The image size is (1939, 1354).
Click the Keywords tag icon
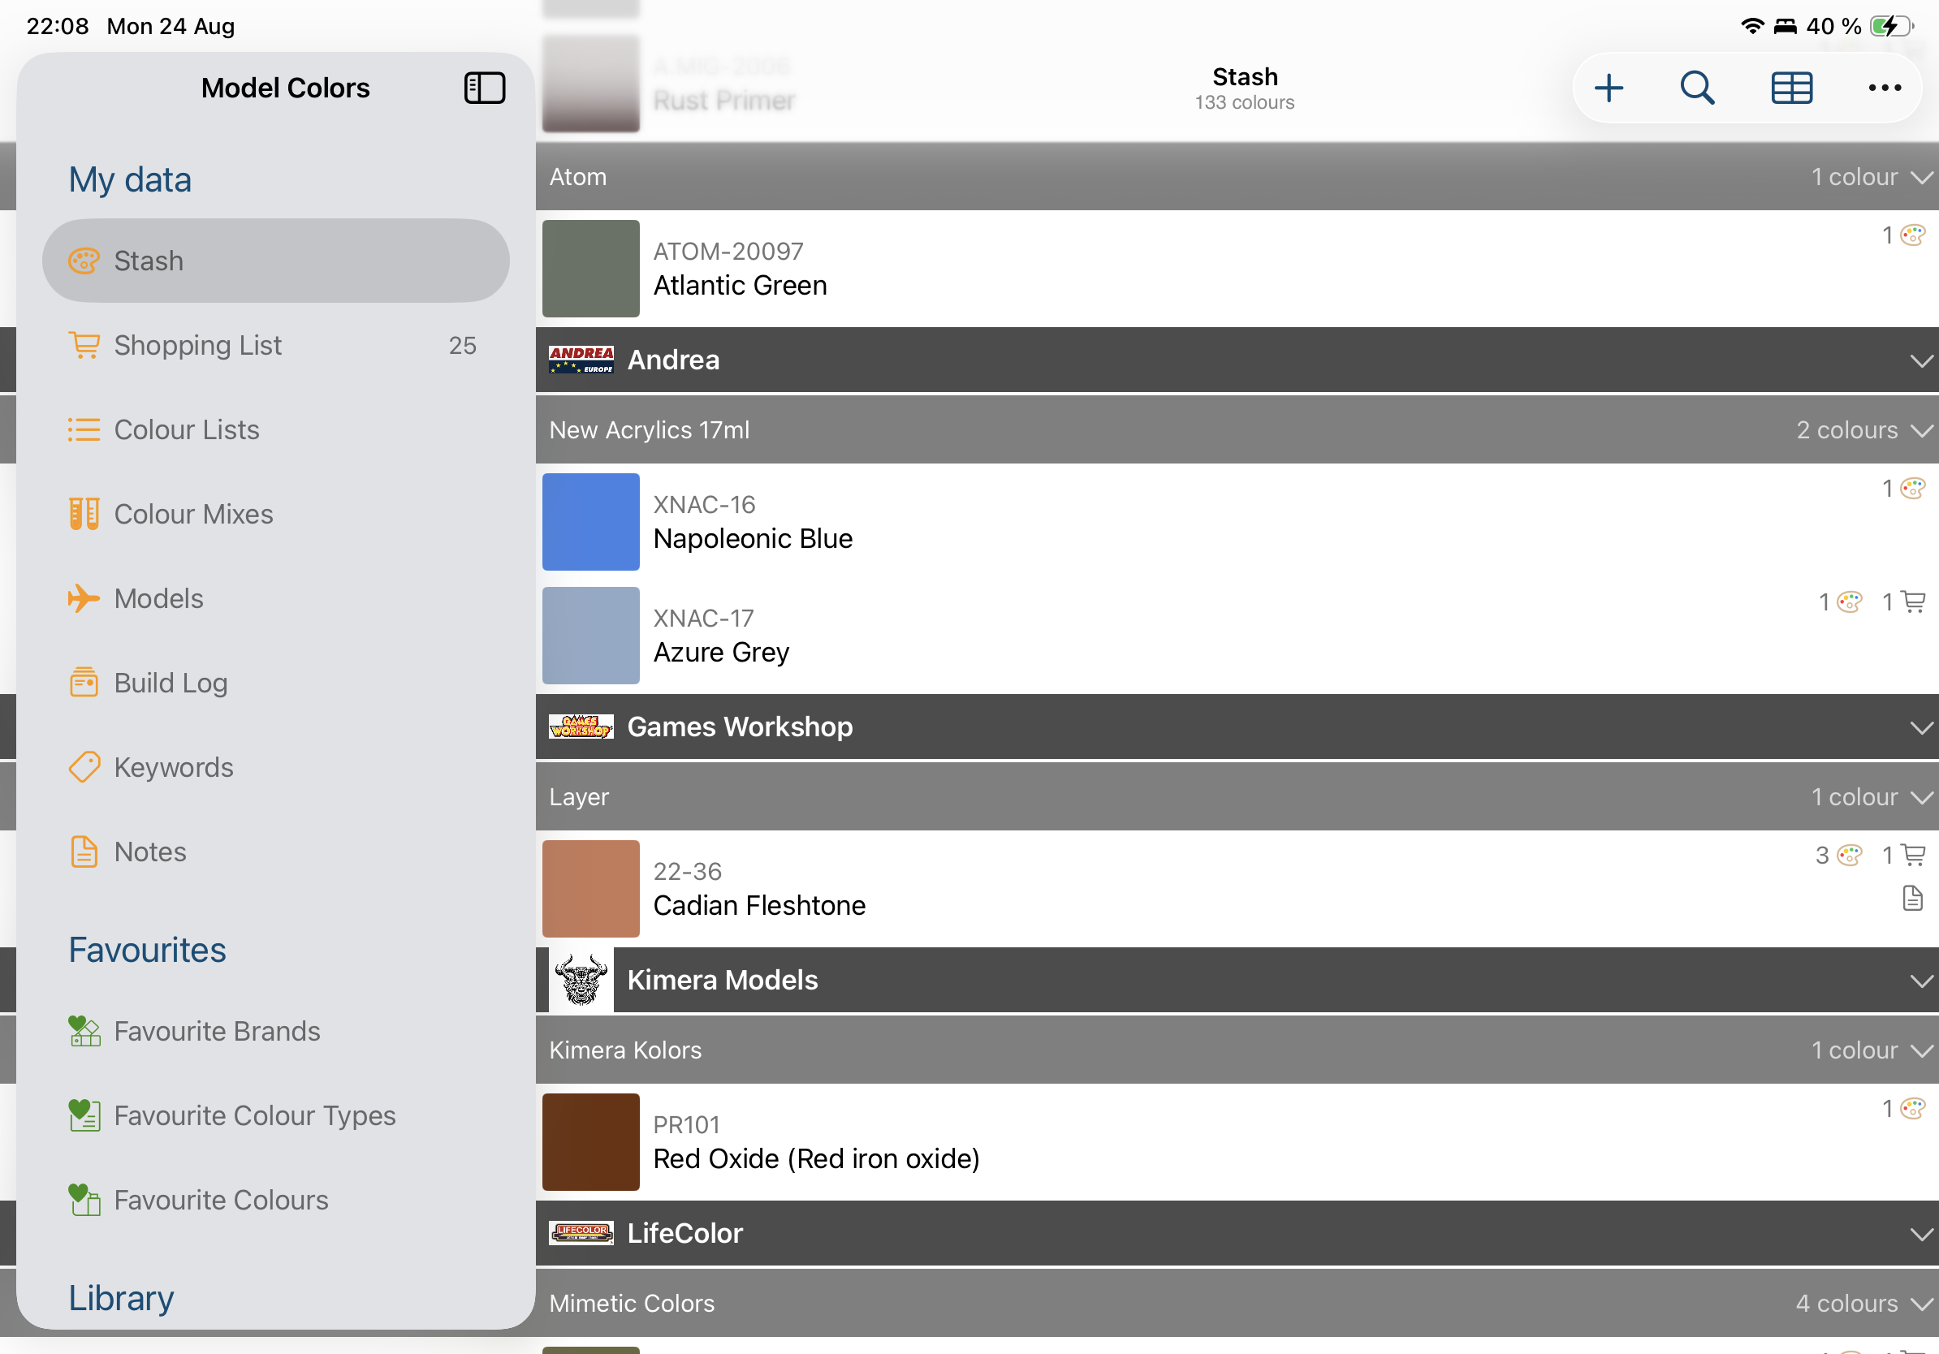click(x=84, y=767)
